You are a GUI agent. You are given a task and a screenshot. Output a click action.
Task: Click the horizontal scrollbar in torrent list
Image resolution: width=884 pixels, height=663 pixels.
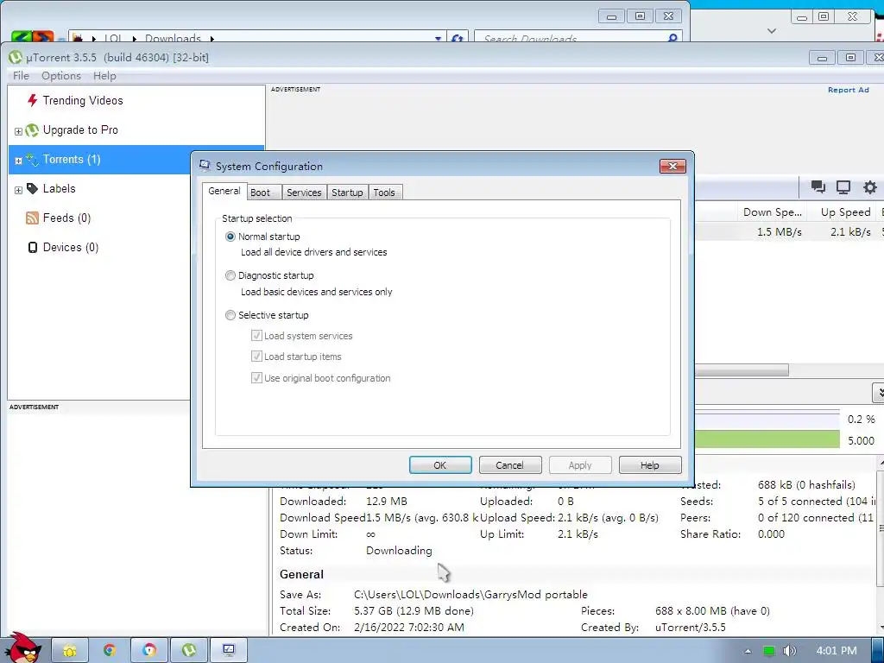click(x=742, y=370)
